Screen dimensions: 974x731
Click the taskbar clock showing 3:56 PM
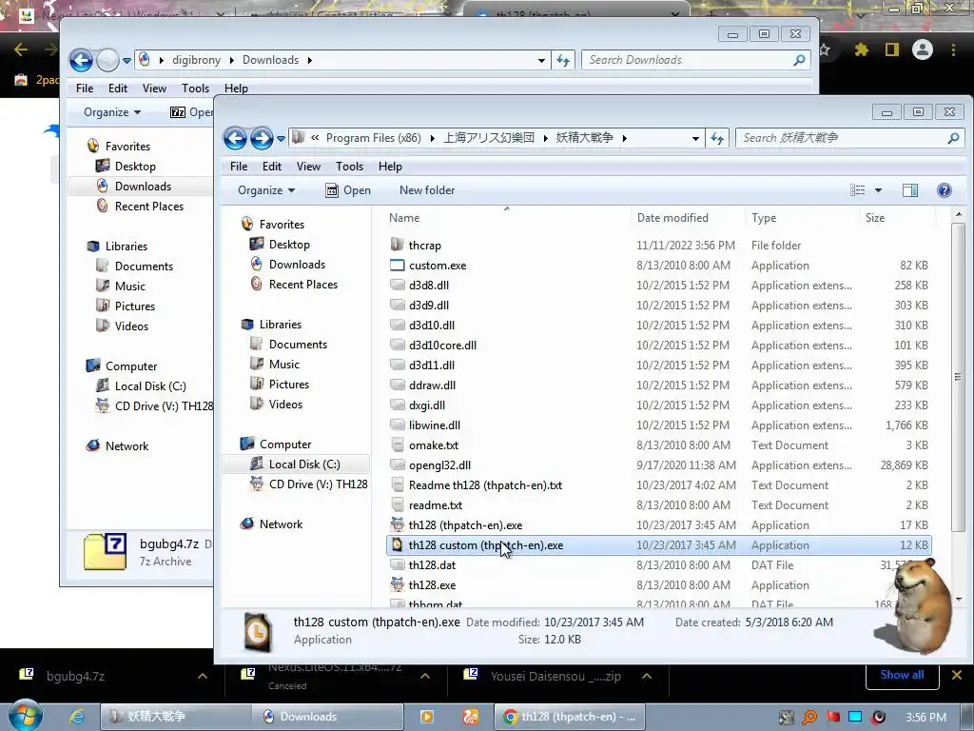925,718
